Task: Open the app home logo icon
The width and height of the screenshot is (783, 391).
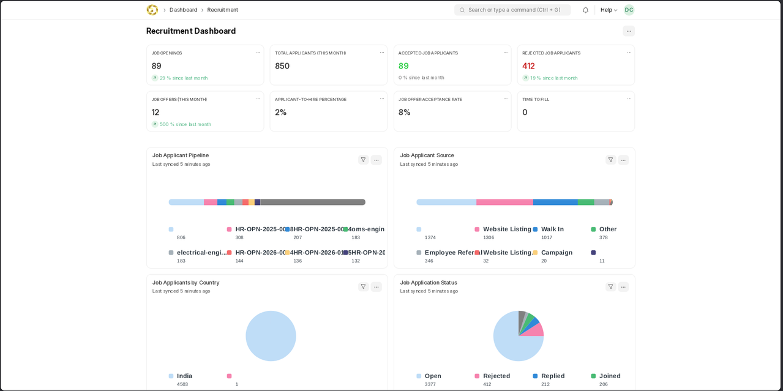Action: pos(152,10)
